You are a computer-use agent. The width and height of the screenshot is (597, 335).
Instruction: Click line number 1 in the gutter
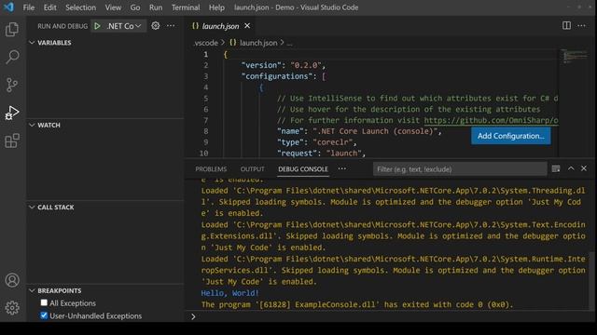point(205,54)
